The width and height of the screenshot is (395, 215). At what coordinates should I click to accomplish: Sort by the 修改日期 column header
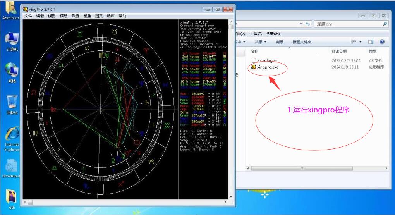(x=339, y=51)
